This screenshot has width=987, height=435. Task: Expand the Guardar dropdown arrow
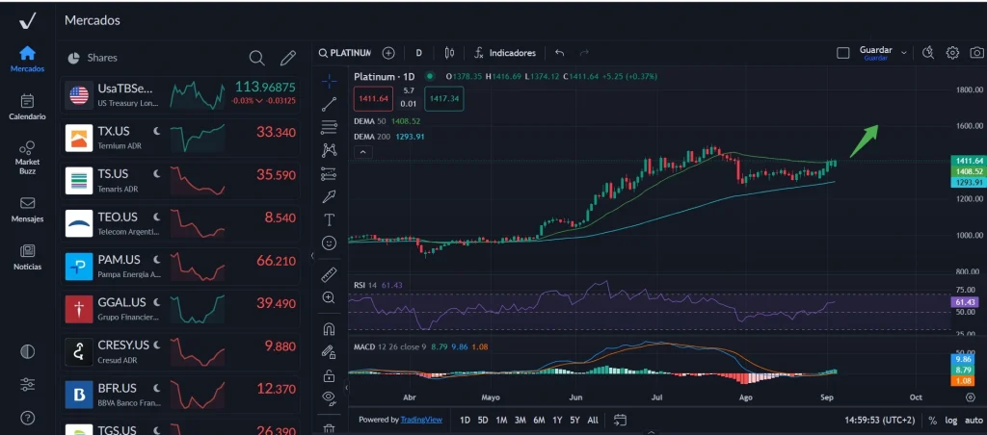click(904, 53)
